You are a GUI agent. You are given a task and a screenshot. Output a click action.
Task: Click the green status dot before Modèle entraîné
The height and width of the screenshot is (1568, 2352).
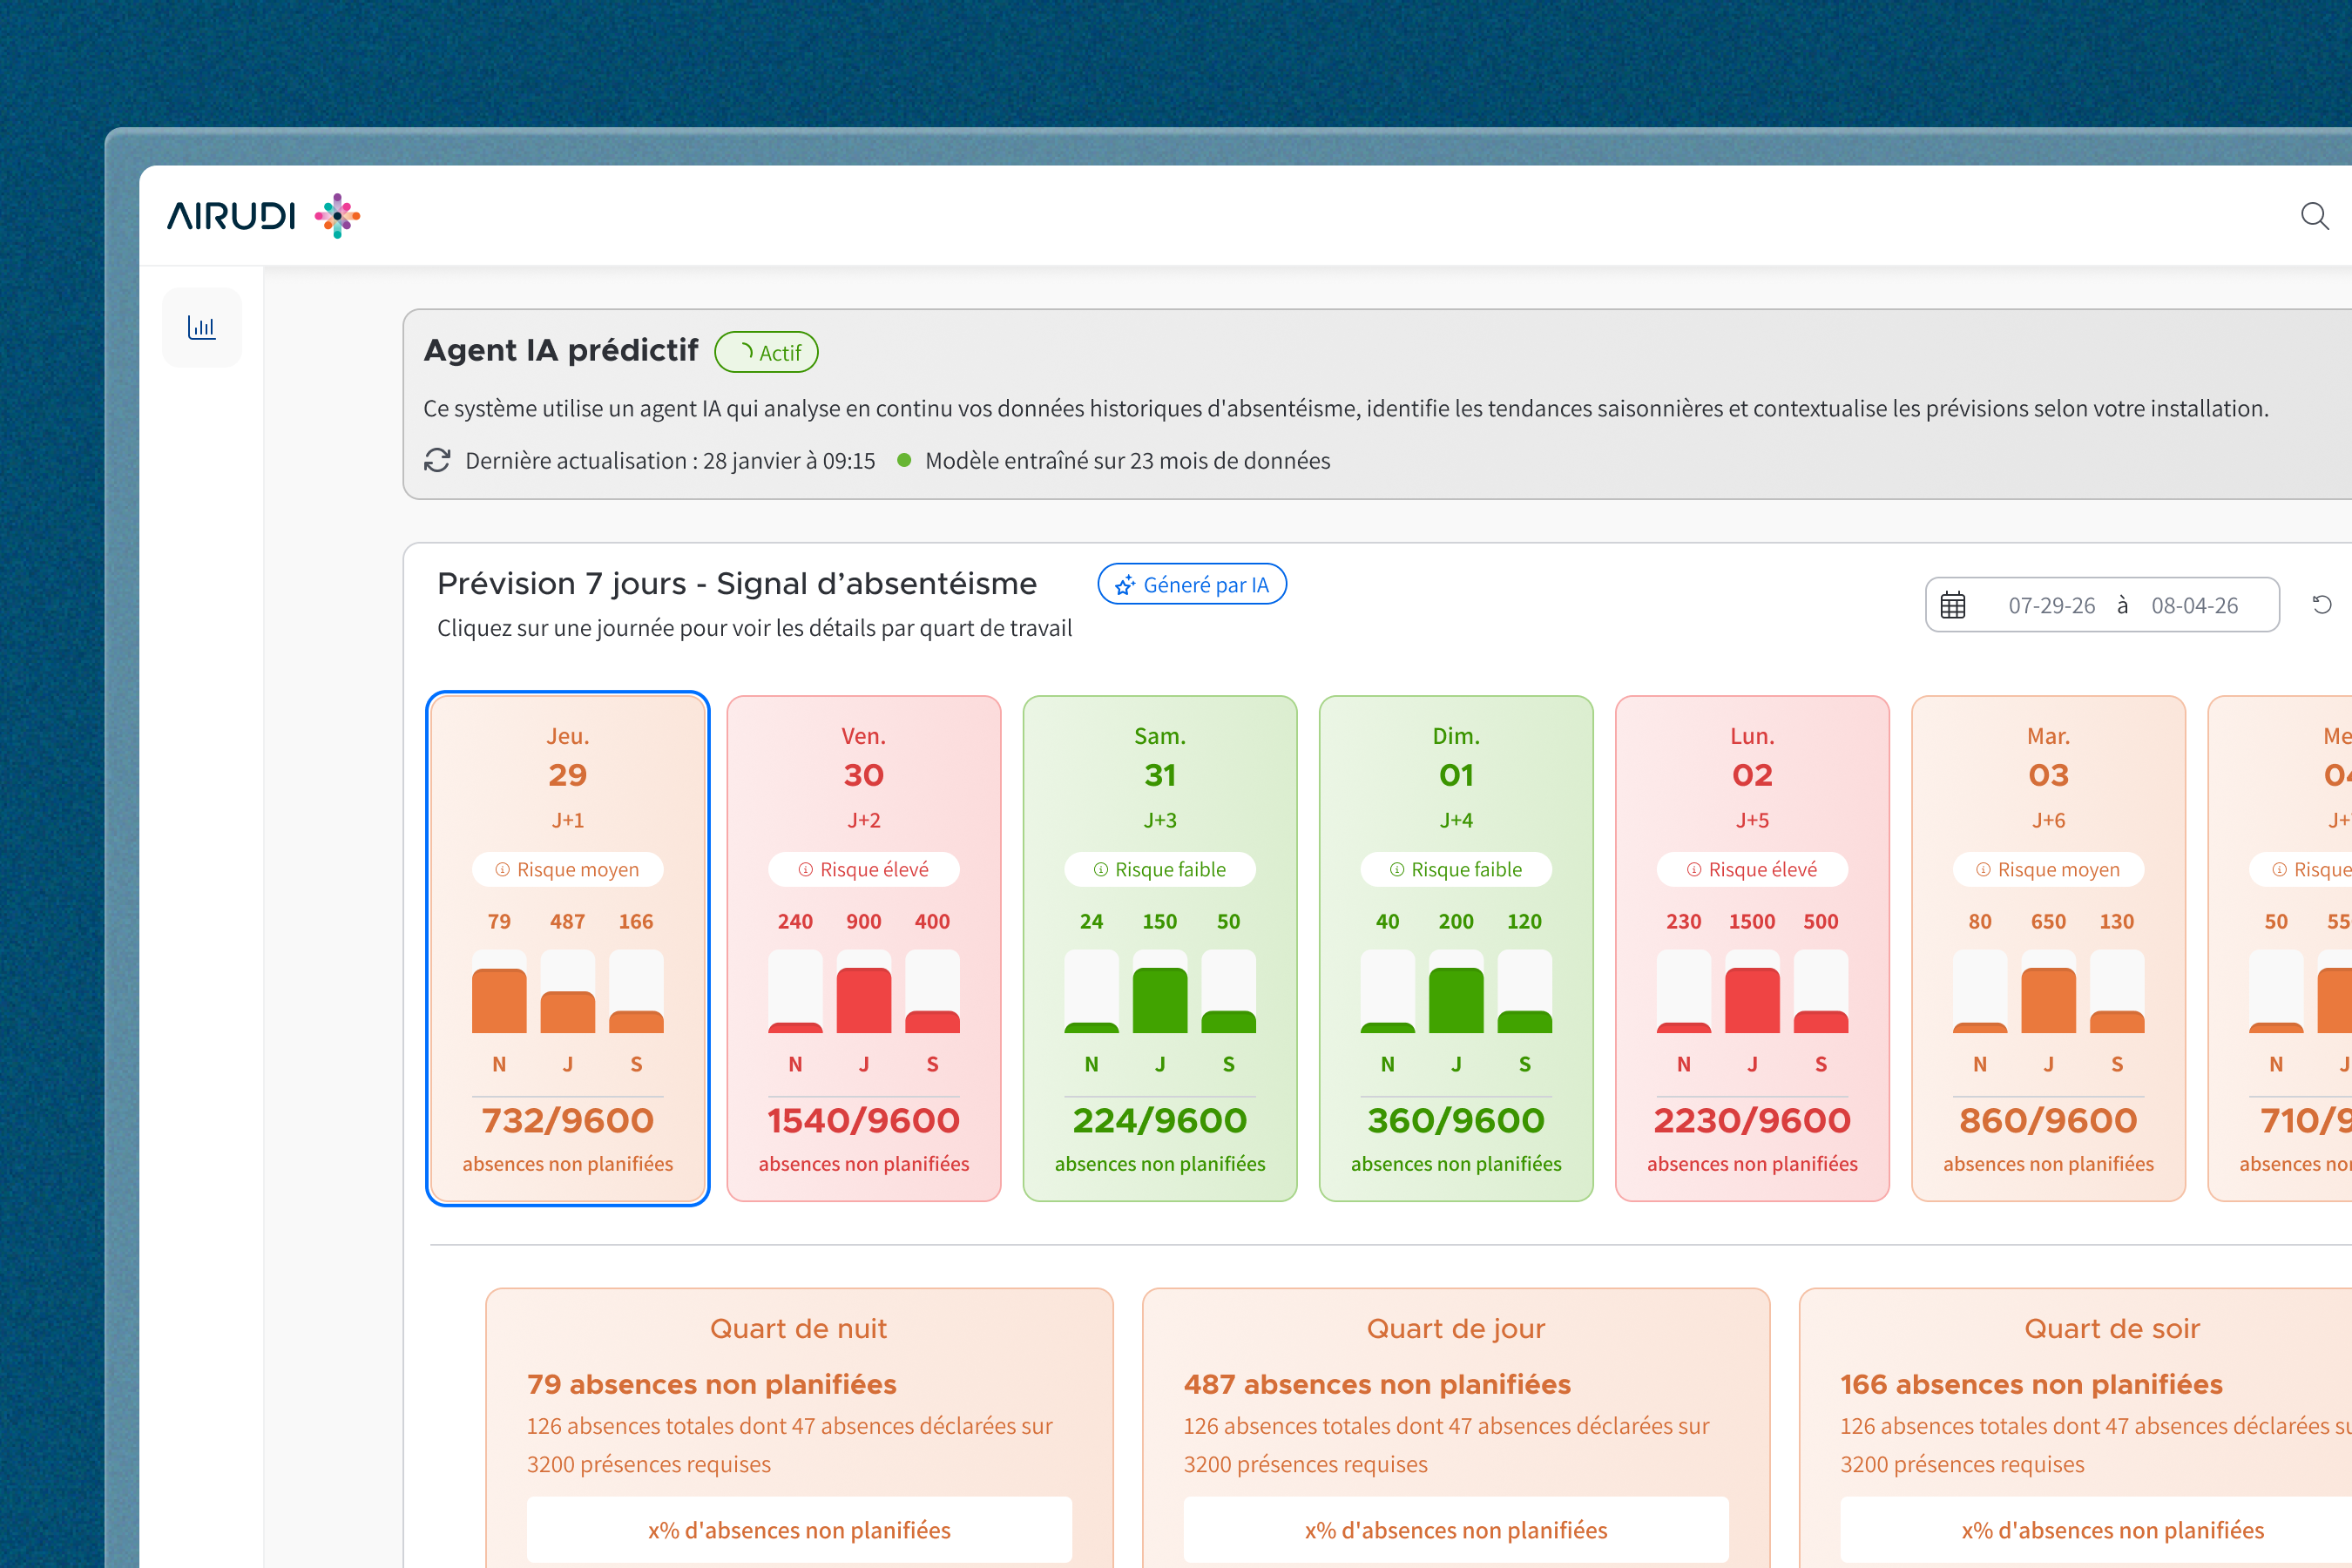(x=904, y=460)
